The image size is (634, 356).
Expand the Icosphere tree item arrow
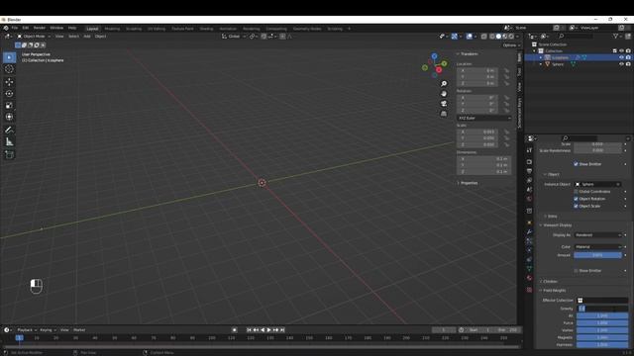coord(541,57)
